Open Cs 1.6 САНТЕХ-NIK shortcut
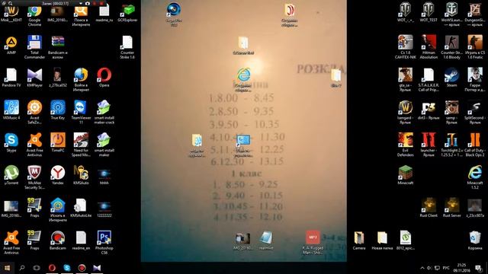488x274 pixels. click(405, 47)
